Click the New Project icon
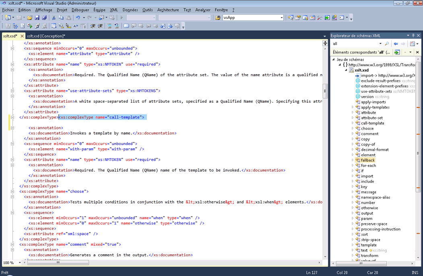This screenshot has width=423, height=276. click(x=8, y=18)
